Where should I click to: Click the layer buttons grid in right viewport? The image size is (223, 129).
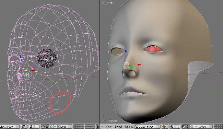pos(219,127)
